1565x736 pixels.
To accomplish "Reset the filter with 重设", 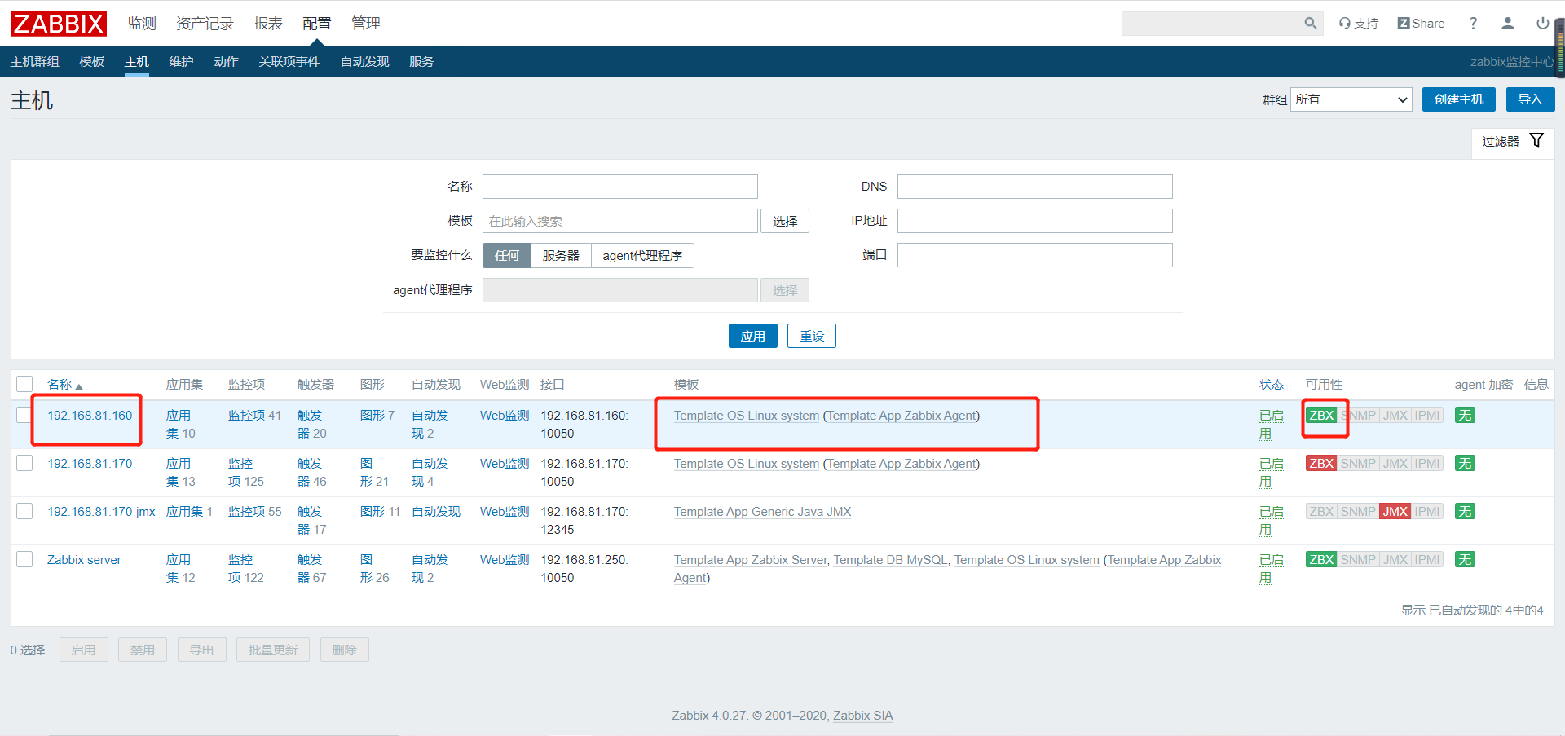I will click(812, 336).
